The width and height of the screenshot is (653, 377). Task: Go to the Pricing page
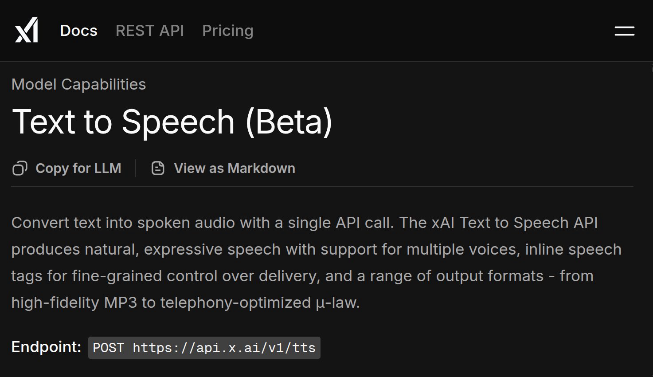point(227,31)
